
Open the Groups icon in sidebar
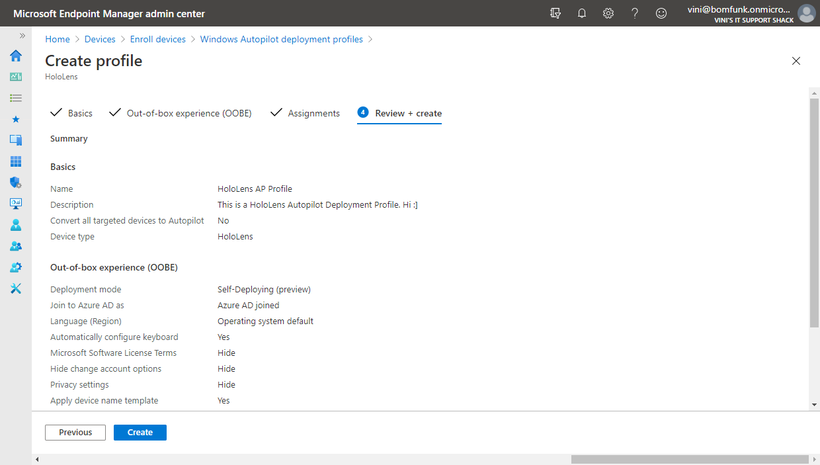16,246
